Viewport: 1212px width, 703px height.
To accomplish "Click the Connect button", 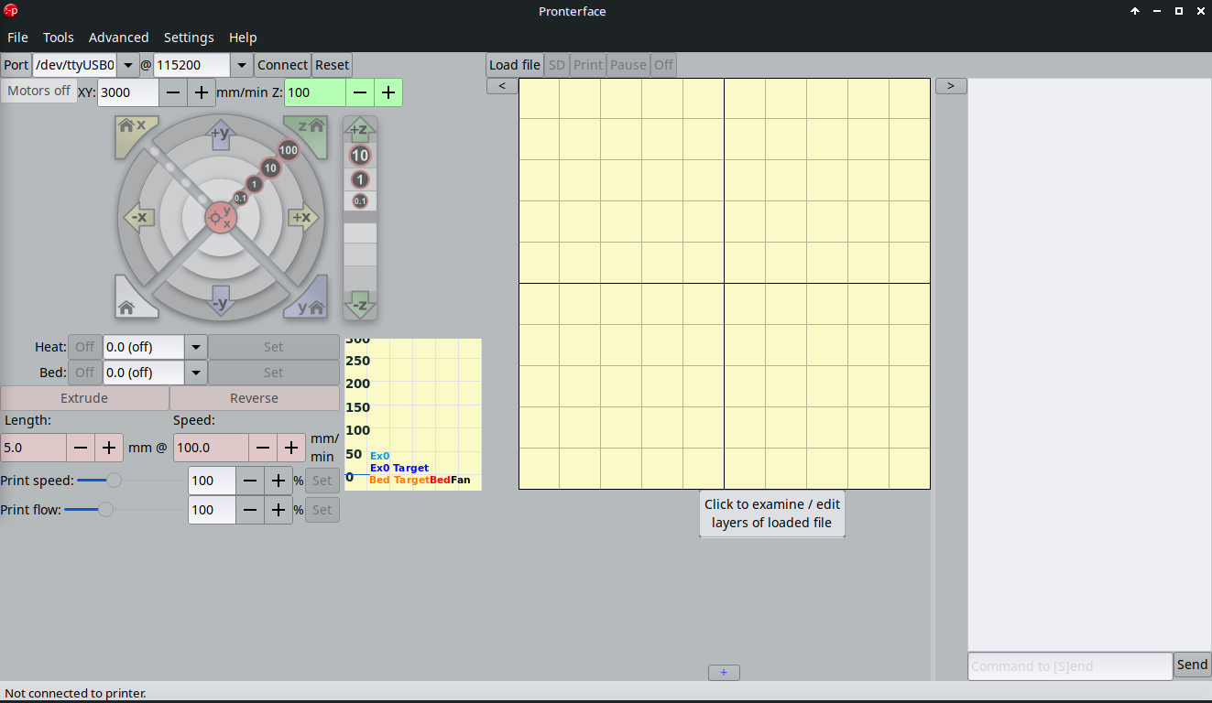I will [282, 65].
